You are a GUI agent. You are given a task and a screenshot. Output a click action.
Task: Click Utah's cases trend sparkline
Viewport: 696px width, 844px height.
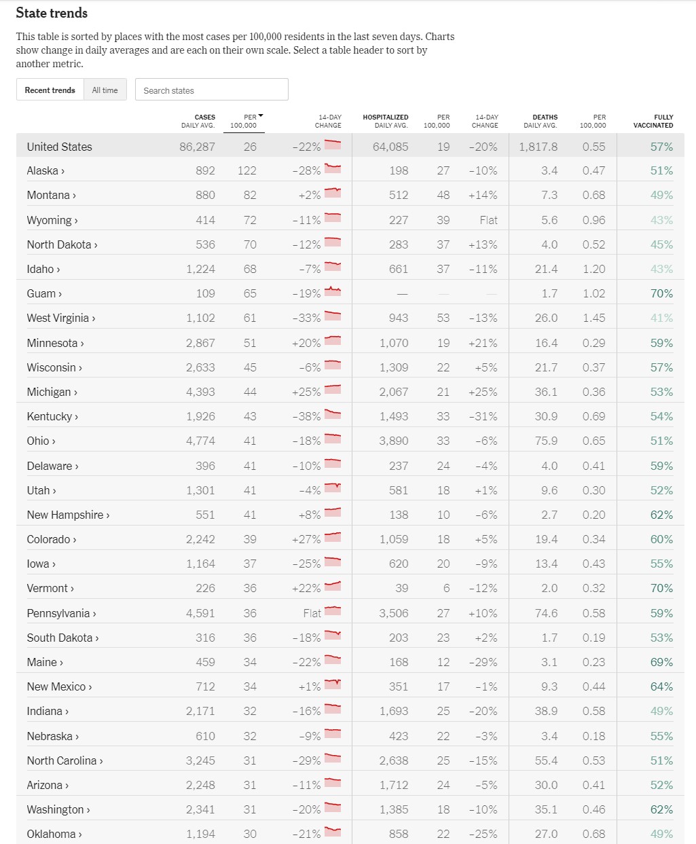pyautogui.click(x=333, y=488)
